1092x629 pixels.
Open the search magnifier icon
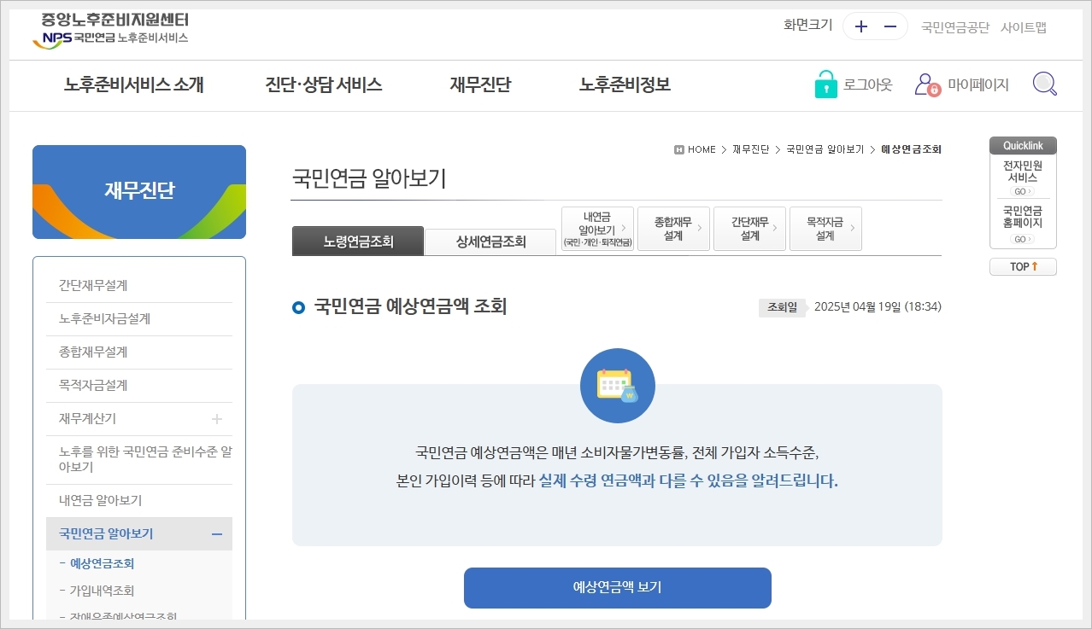[x=1044, y=84]
